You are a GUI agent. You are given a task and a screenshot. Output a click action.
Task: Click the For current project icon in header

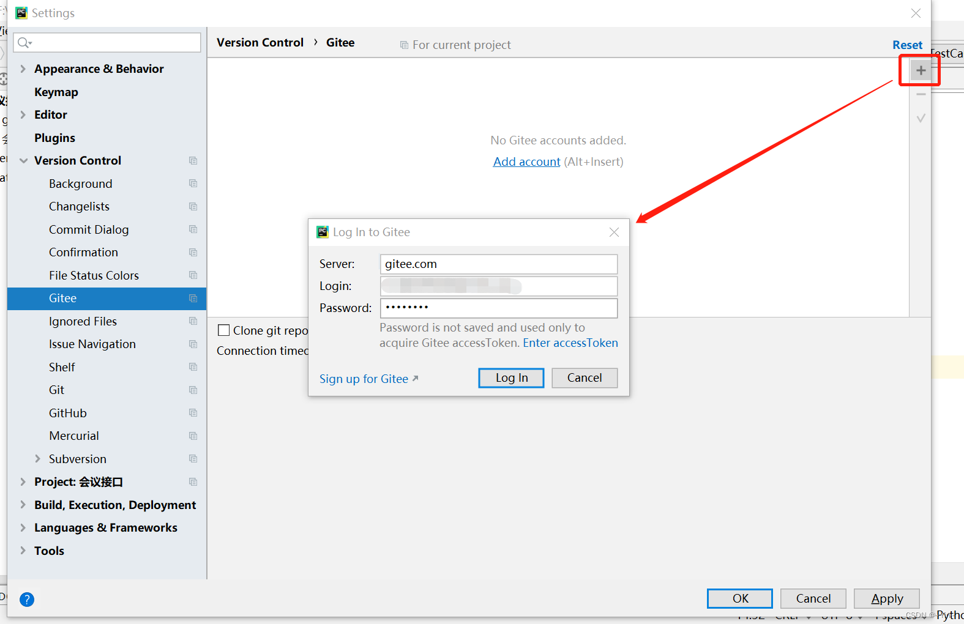coord(404,45)
